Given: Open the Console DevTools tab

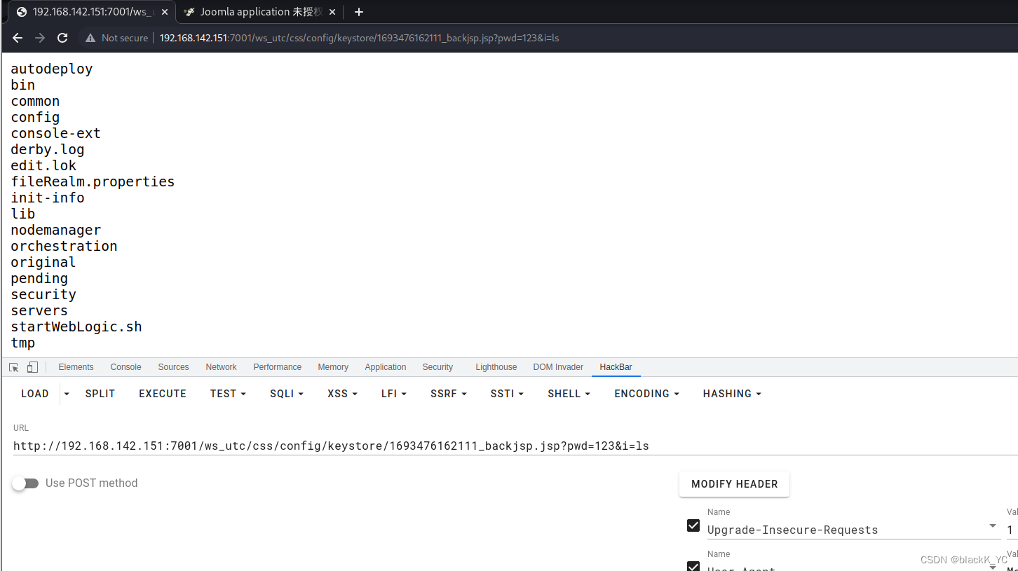Looking at the screenshot, I should point(125,367).
